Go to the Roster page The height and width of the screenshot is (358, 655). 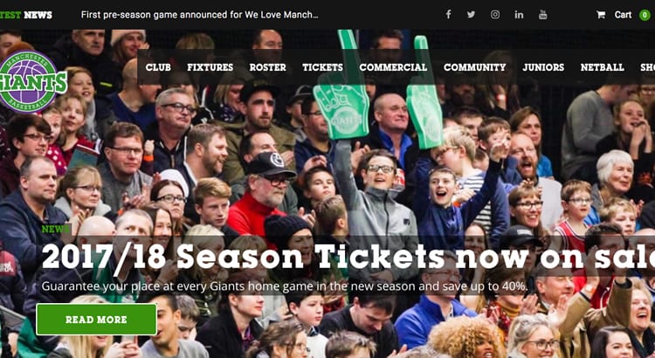tap(268, 67)
